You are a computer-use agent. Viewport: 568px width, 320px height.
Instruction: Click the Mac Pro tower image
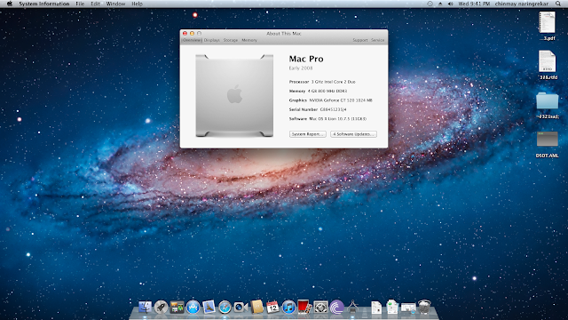(234, 96)
